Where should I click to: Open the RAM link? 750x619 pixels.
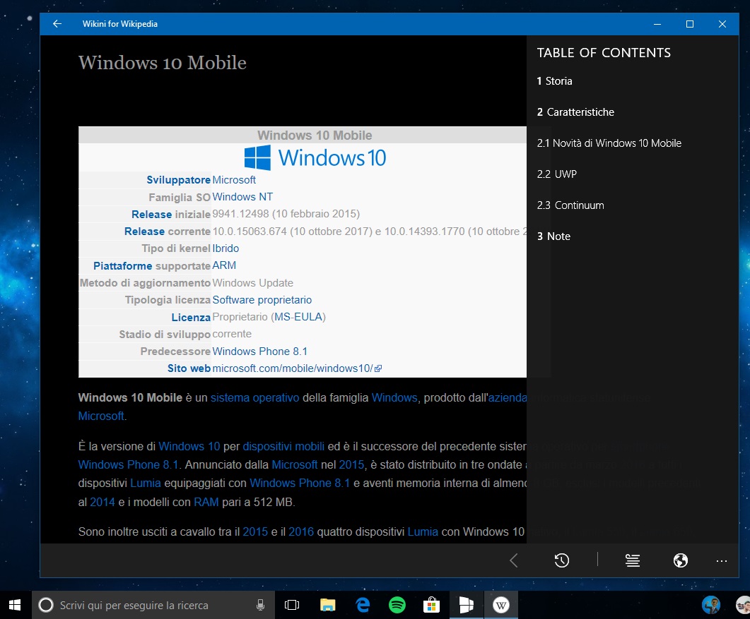206,503
